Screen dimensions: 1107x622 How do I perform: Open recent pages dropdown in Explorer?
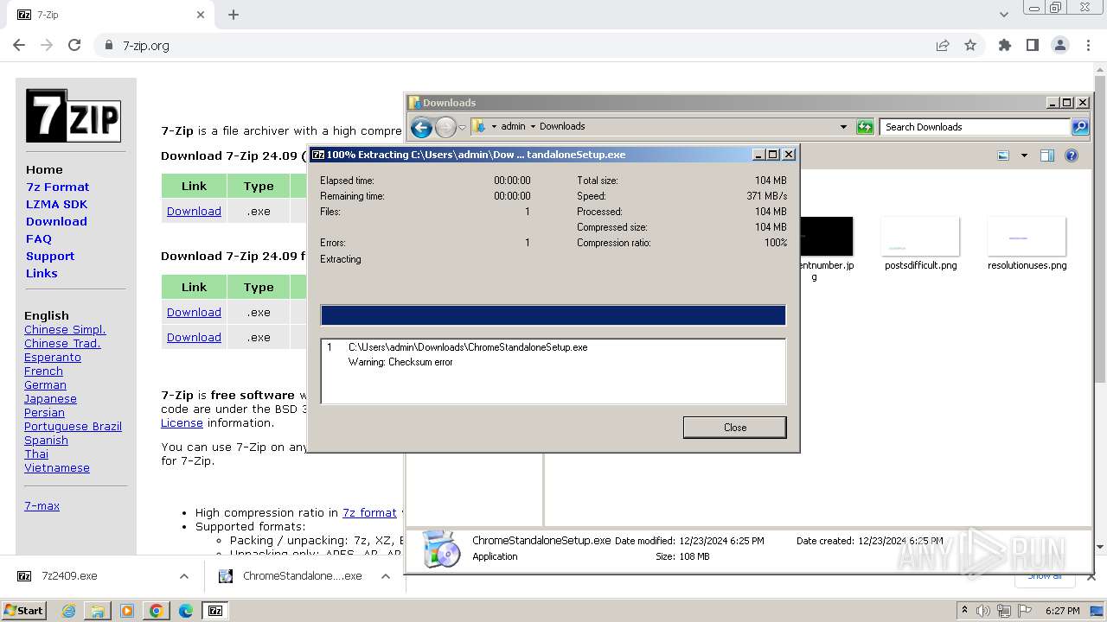[462, 128]
